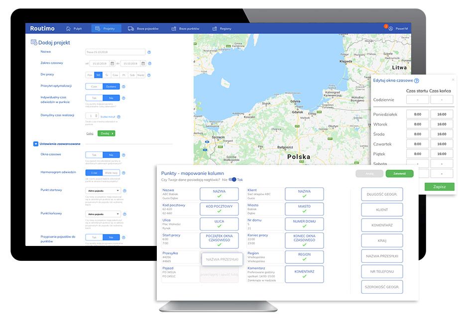The width and height of the screenshot is (460, 322).
Task: Click the help icon next to Nazwa
Action: (149, 52)
